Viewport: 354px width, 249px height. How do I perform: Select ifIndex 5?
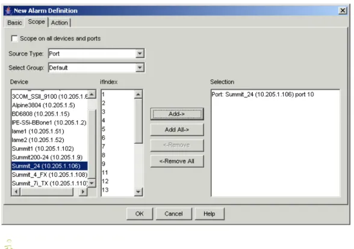(117, 129)
